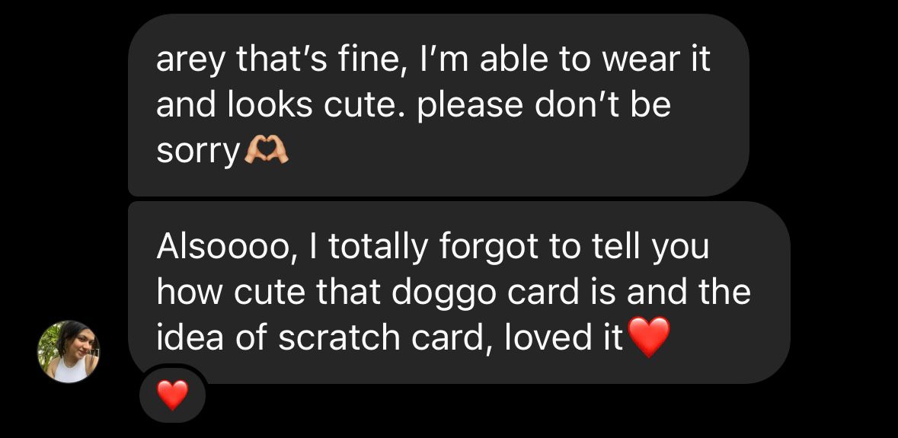Click the heart hands emoji after 'sorry'

coord(267,151)
